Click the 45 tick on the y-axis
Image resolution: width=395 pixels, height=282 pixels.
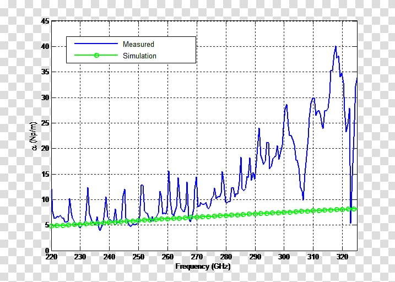pyautogui.click(x=45, y=21)
